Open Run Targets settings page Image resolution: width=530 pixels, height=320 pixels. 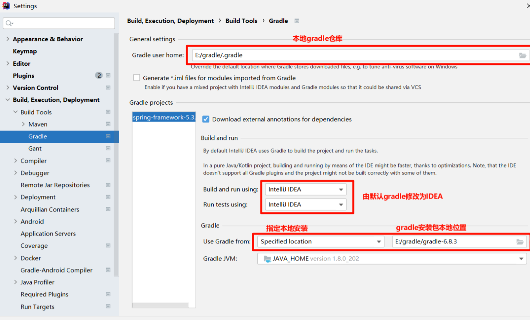37,307
